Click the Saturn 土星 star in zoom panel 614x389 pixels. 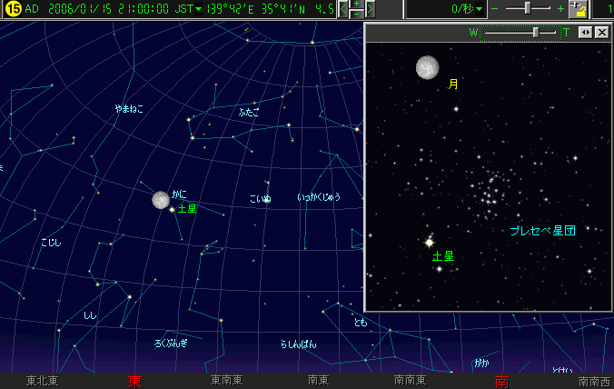(x=429, y=243)
